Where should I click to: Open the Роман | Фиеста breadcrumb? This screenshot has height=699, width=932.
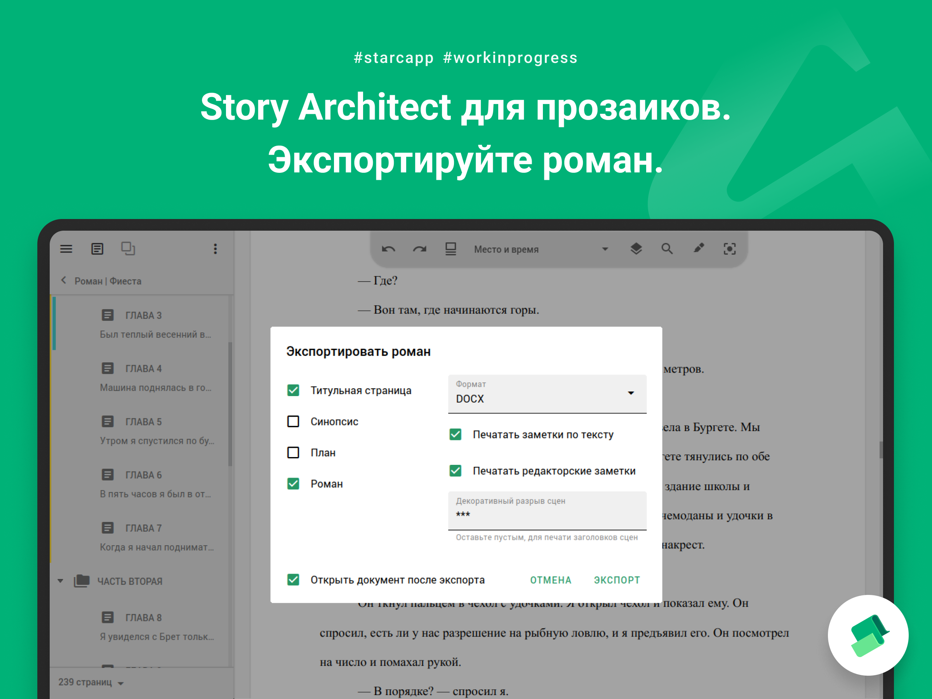click(108, 281)
